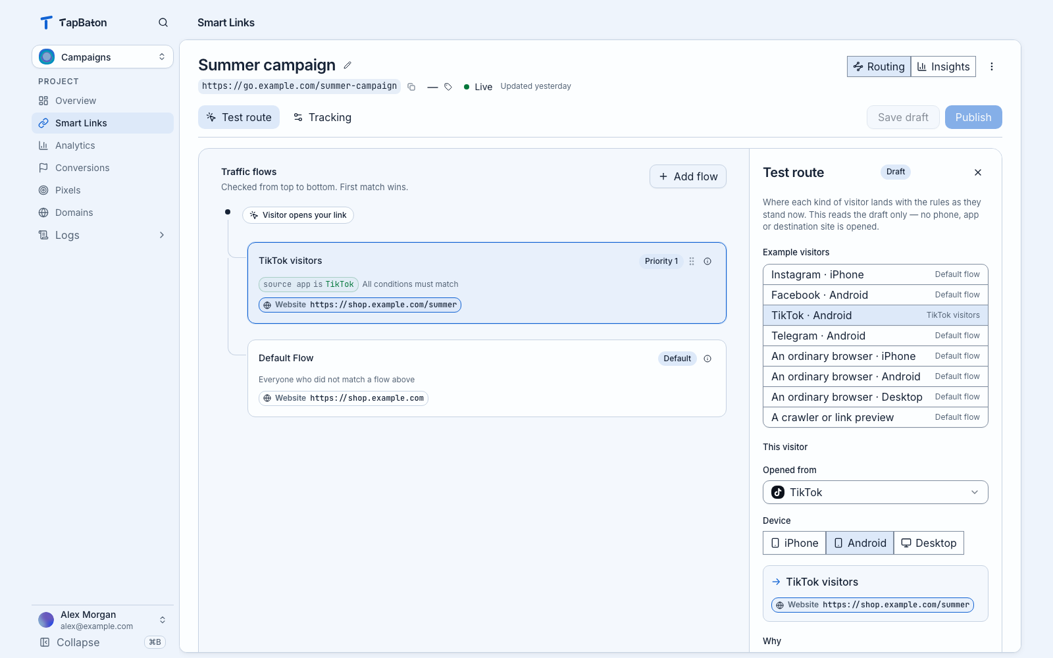Click the Add flow button
Viewport: 1053px width, 658px height.
[688, 176]
